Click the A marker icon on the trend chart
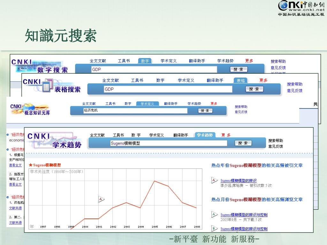This screenshot has height=245, width=327. [x=101, y=199]
